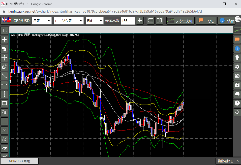Select the GBP/USD 月足 chart tab
The height and width of the screenshot is (165, 241).
(19, 161)
